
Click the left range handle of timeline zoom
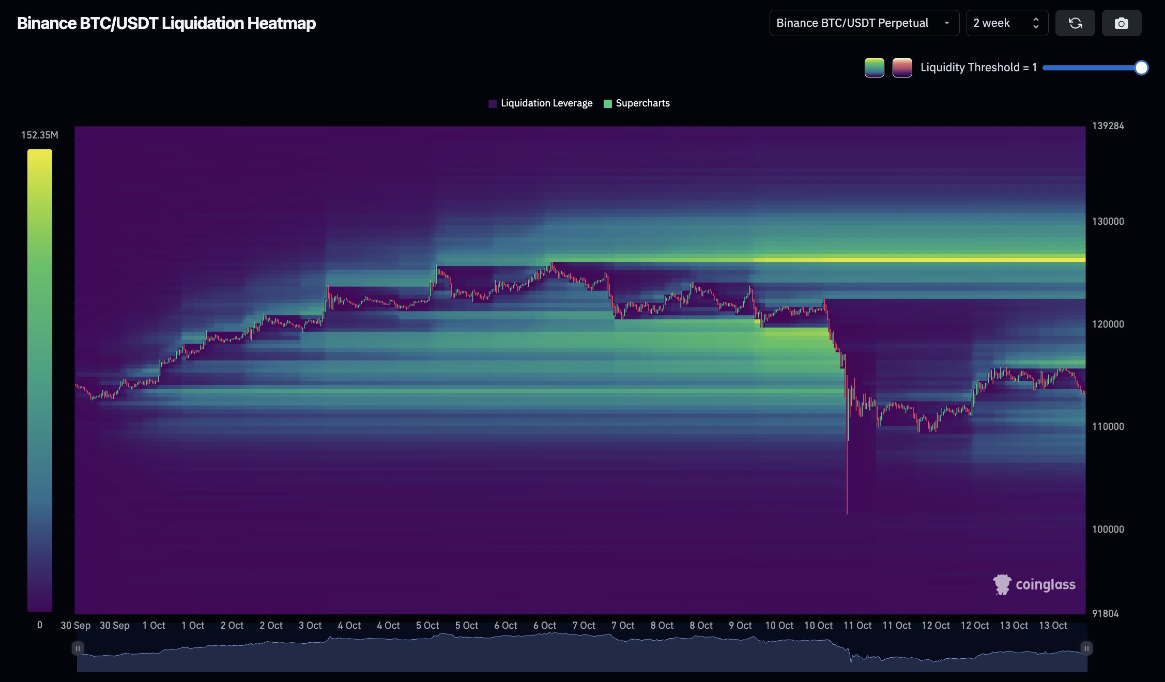[78, 648]
